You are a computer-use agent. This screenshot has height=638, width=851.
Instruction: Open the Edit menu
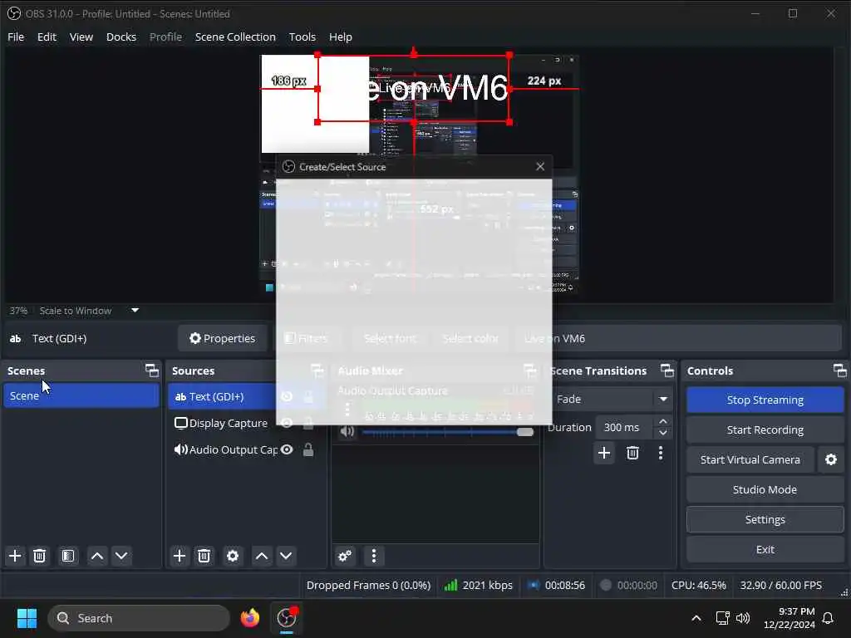click(47, 37)
